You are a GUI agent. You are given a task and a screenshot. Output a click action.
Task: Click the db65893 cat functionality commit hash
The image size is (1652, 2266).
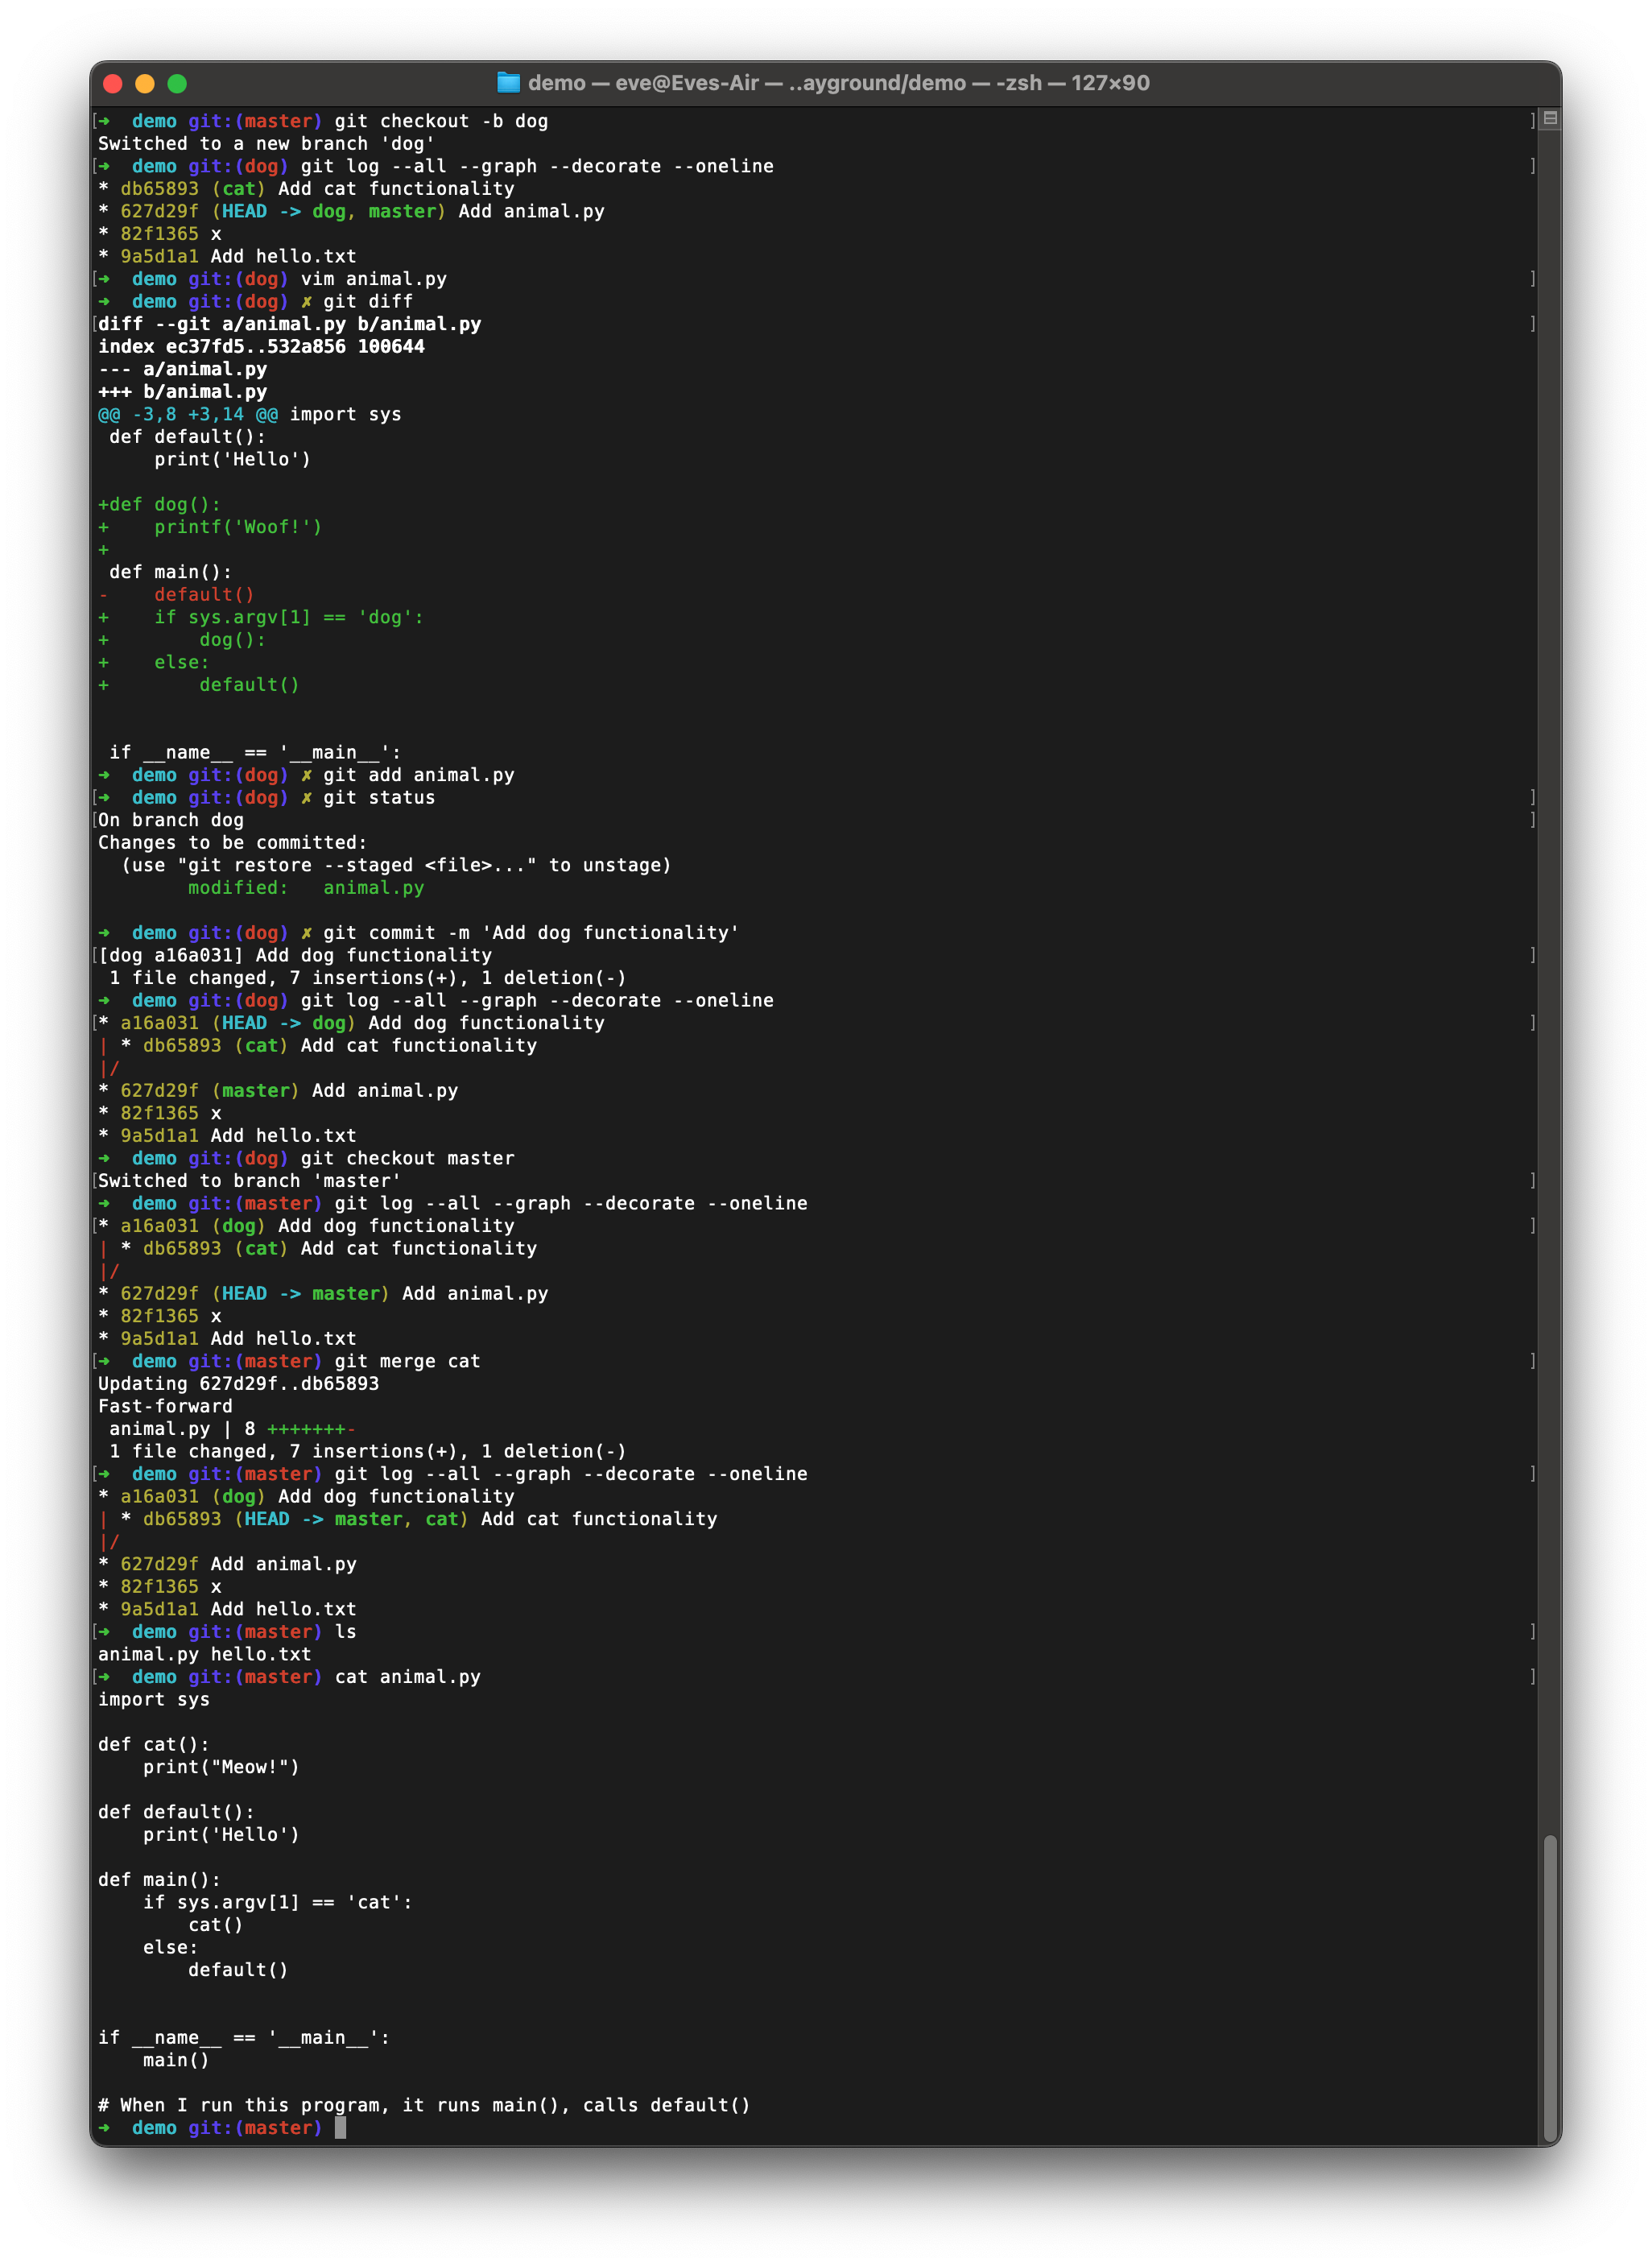point(180,1045)
